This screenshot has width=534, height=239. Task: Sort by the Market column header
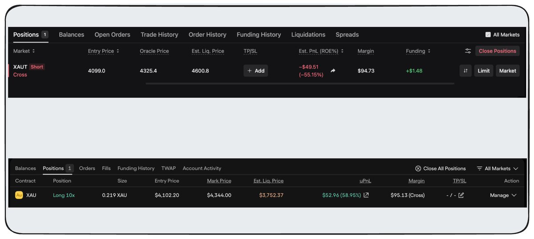24,51
